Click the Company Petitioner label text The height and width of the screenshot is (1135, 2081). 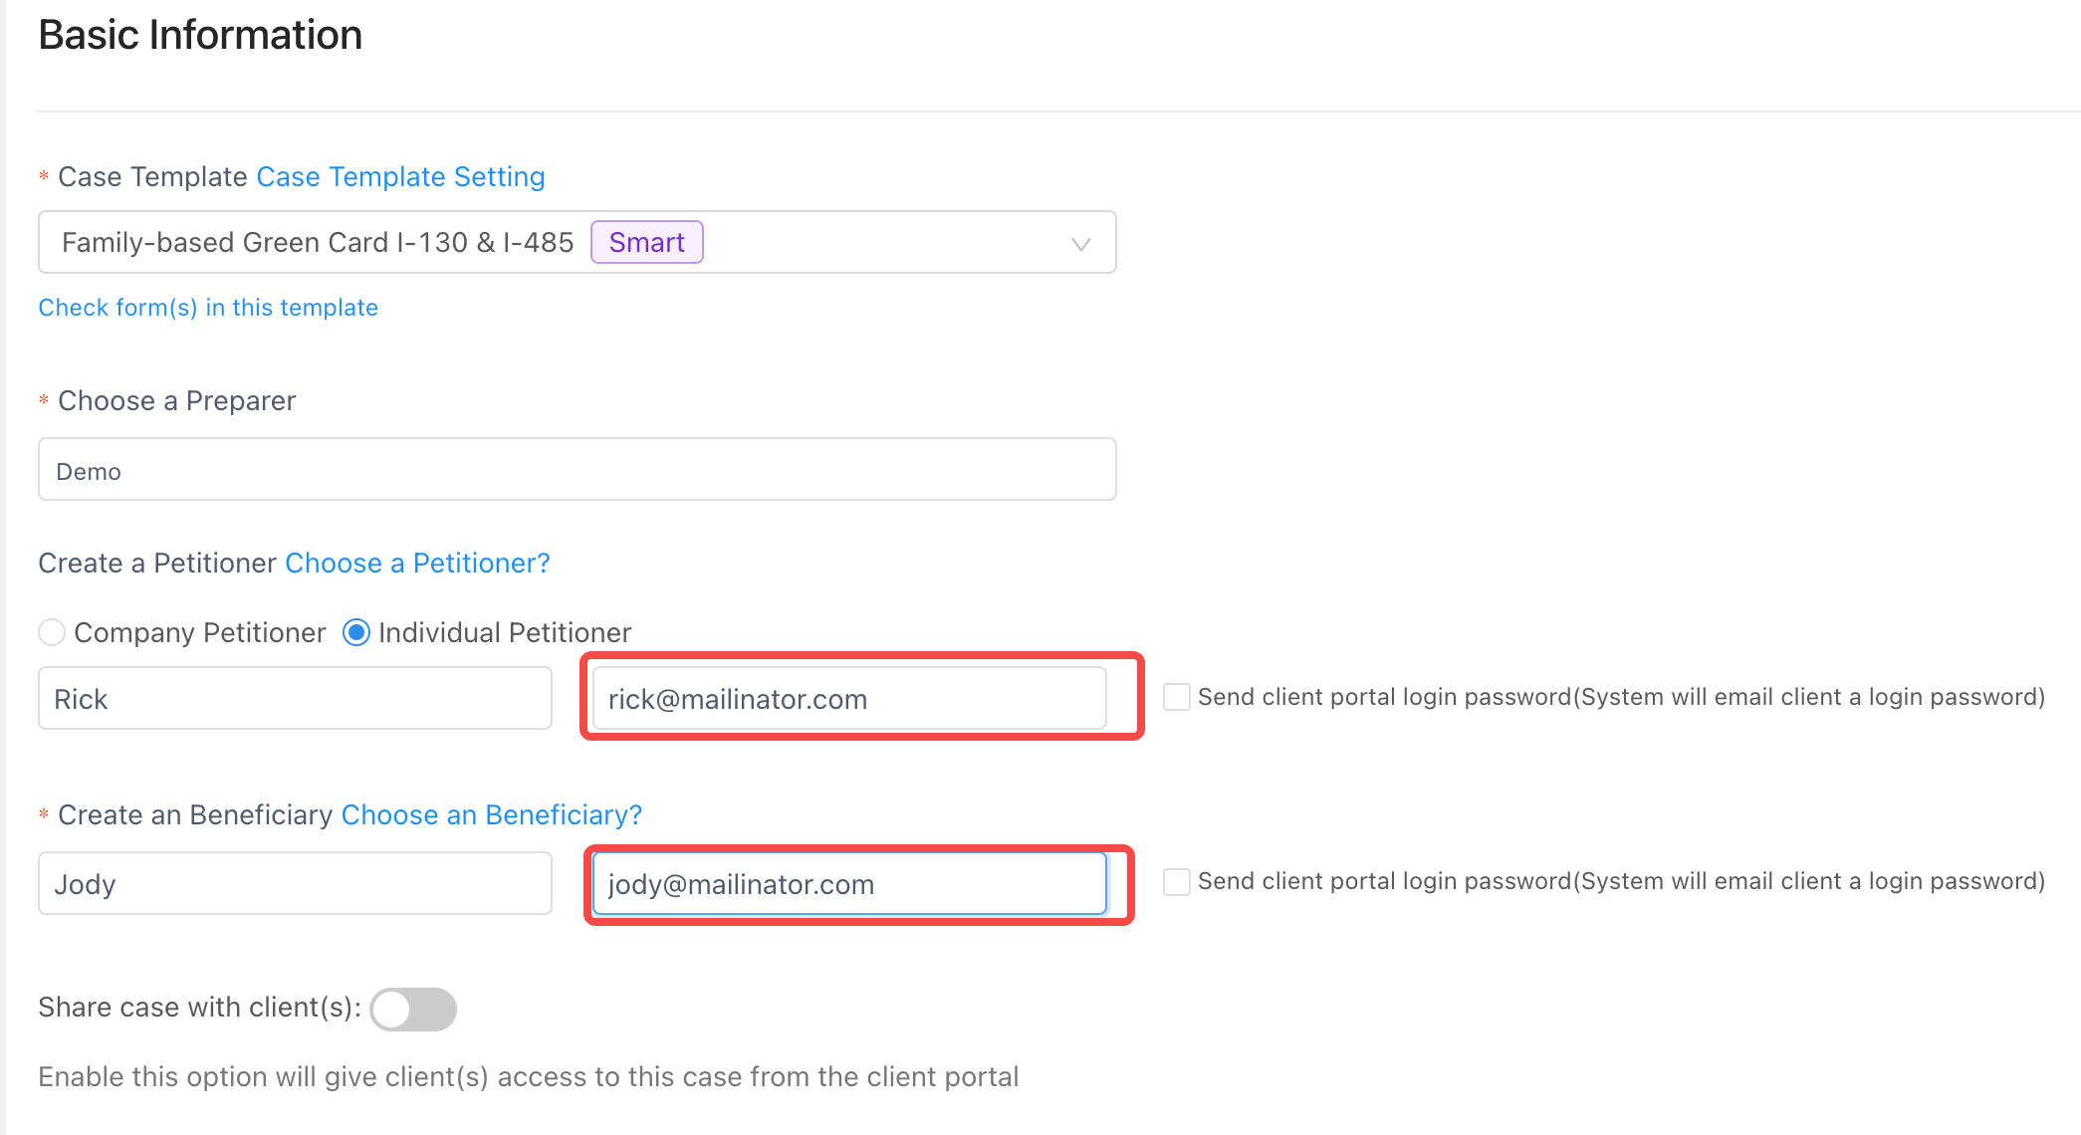coord(200,632)
